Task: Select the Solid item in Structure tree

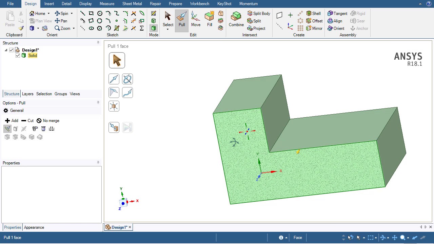Action: tap(33, 56)
